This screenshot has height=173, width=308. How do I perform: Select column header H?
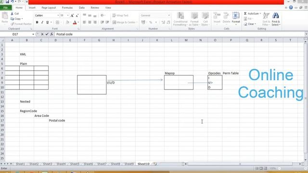114,40
